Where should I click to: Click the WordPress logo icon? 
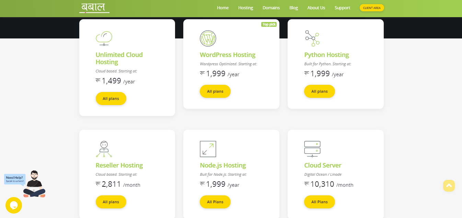coord(208,38)
